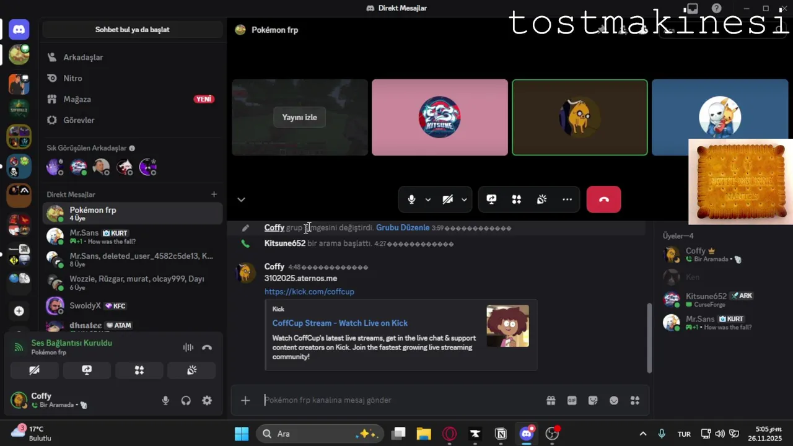Click Kick embed thumbnail image

pyautogui.click(x=507, y=326)
